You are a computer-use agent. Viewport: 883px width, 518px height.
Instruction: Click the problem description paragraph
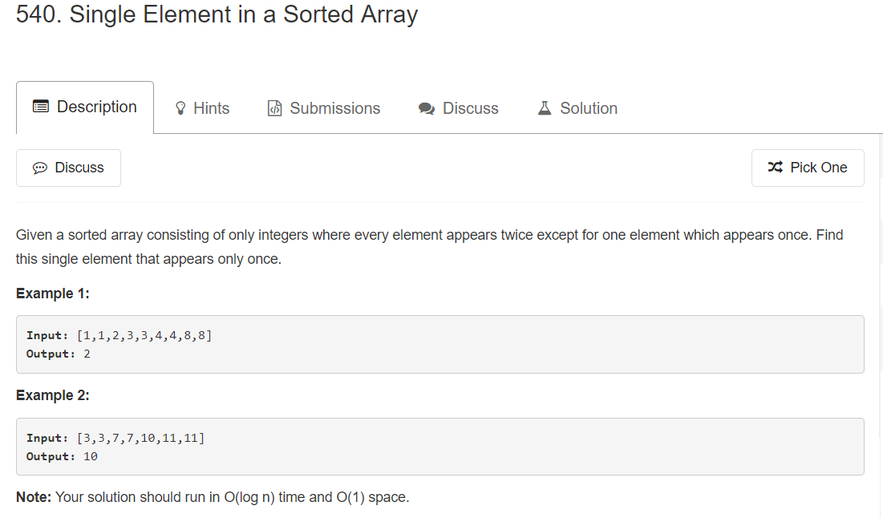[430, 247]
